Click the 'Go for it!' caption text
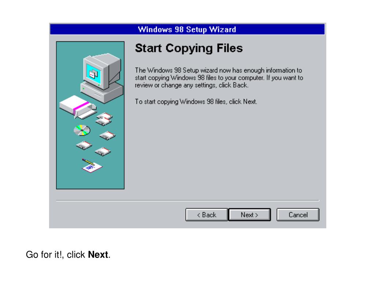 (x=45, y=255)
